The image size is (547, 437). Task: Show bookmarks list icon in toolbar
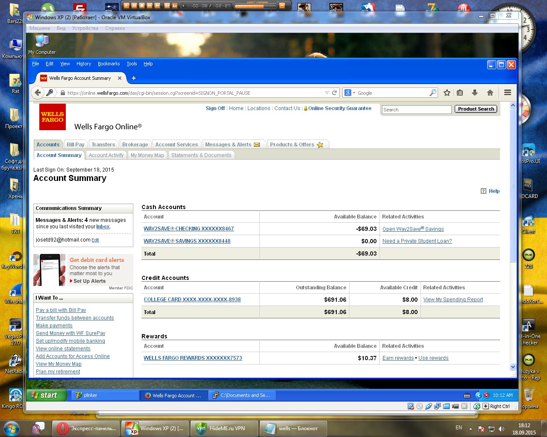(460, 93)
